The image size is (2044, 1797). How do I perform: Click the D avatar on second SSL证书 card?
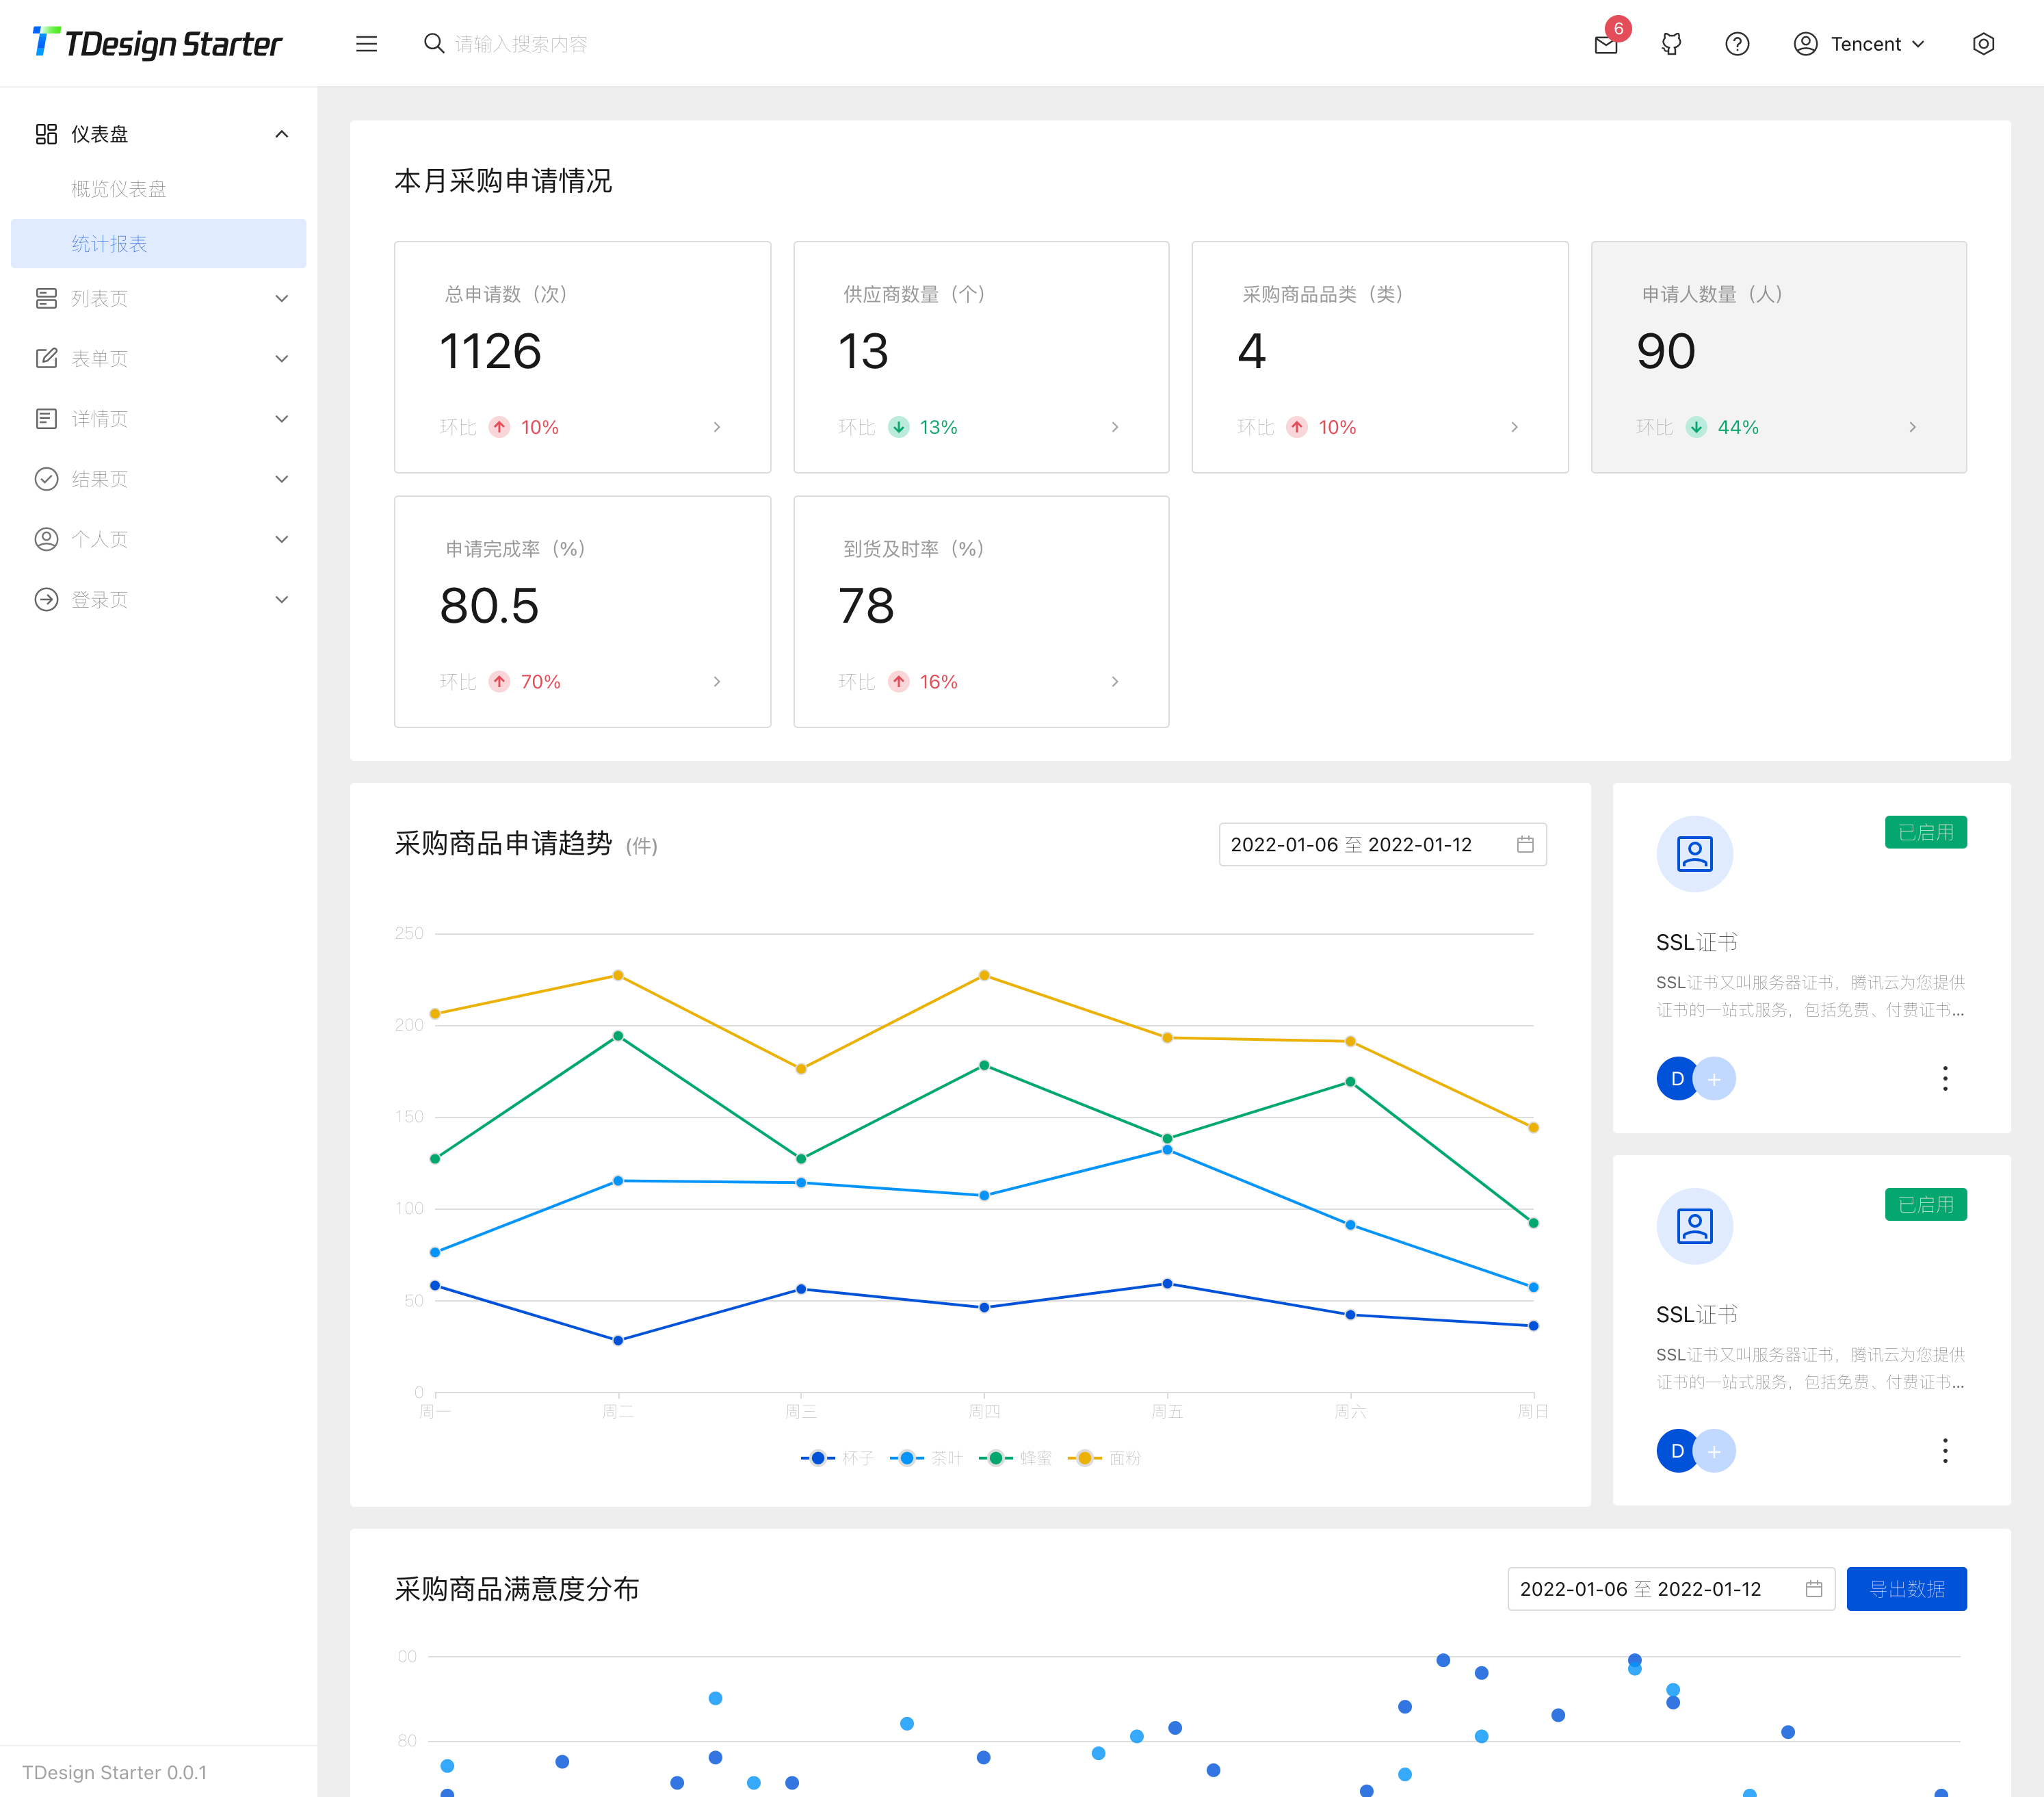(x=1677, y=1451)
